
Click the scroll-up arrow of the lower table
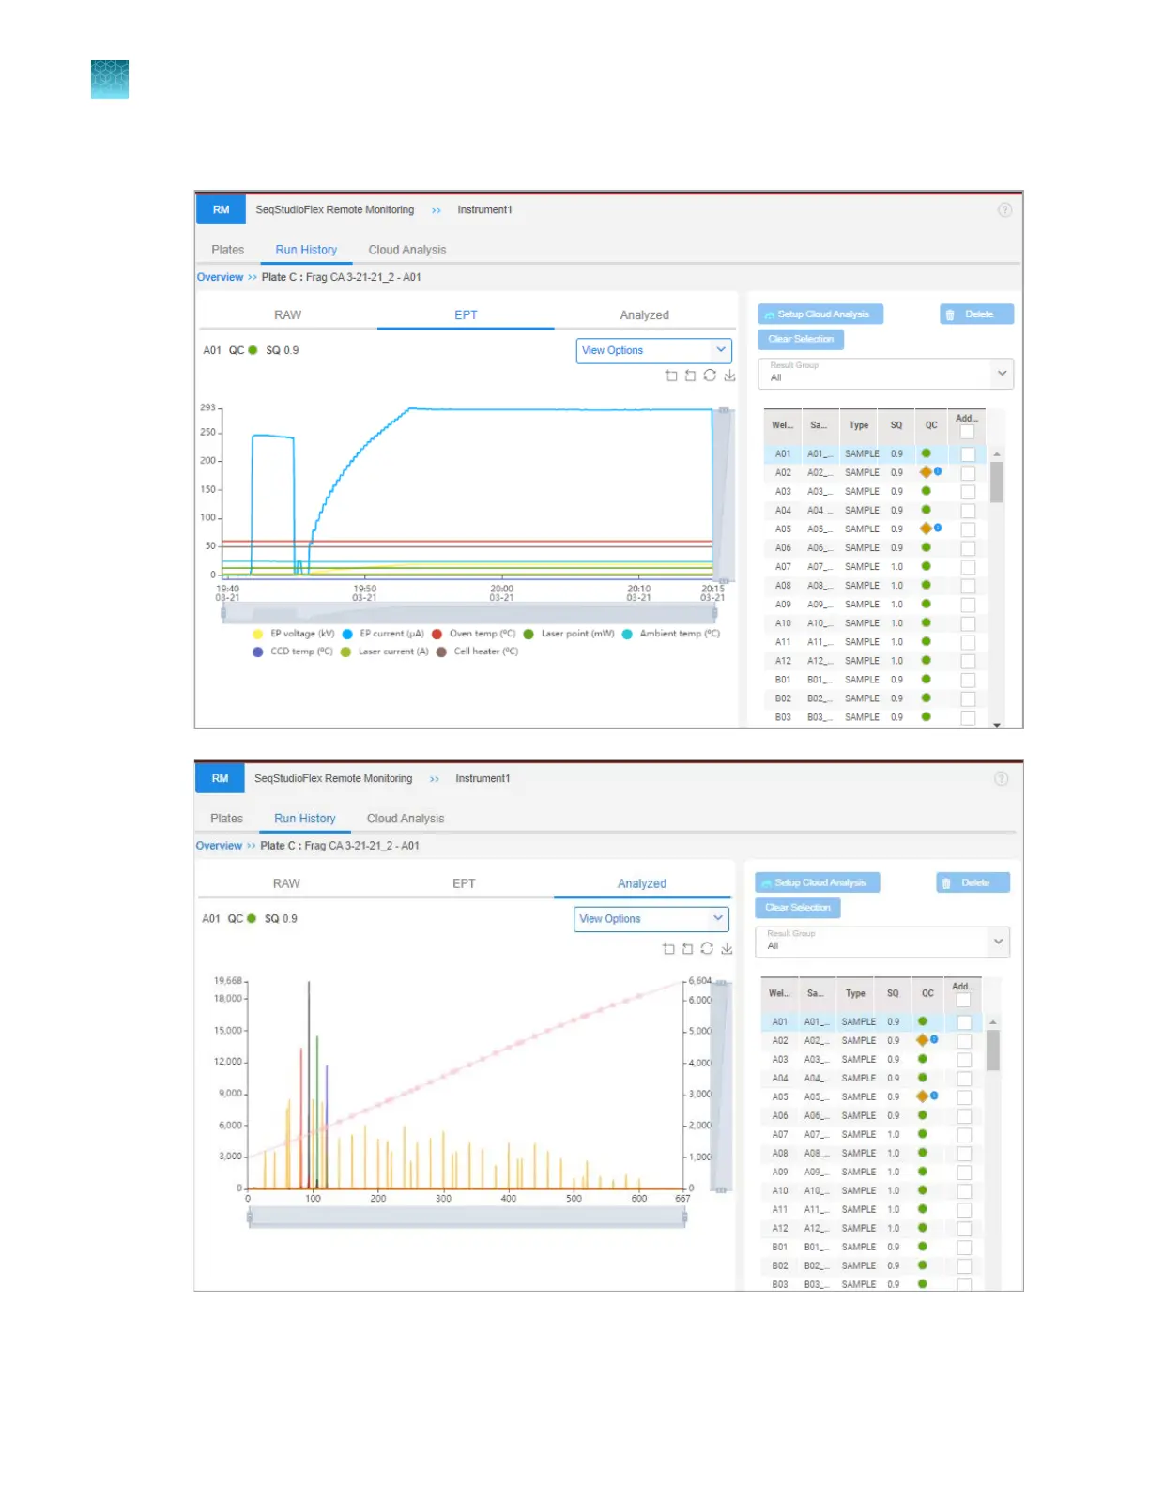pos(993,1022)
